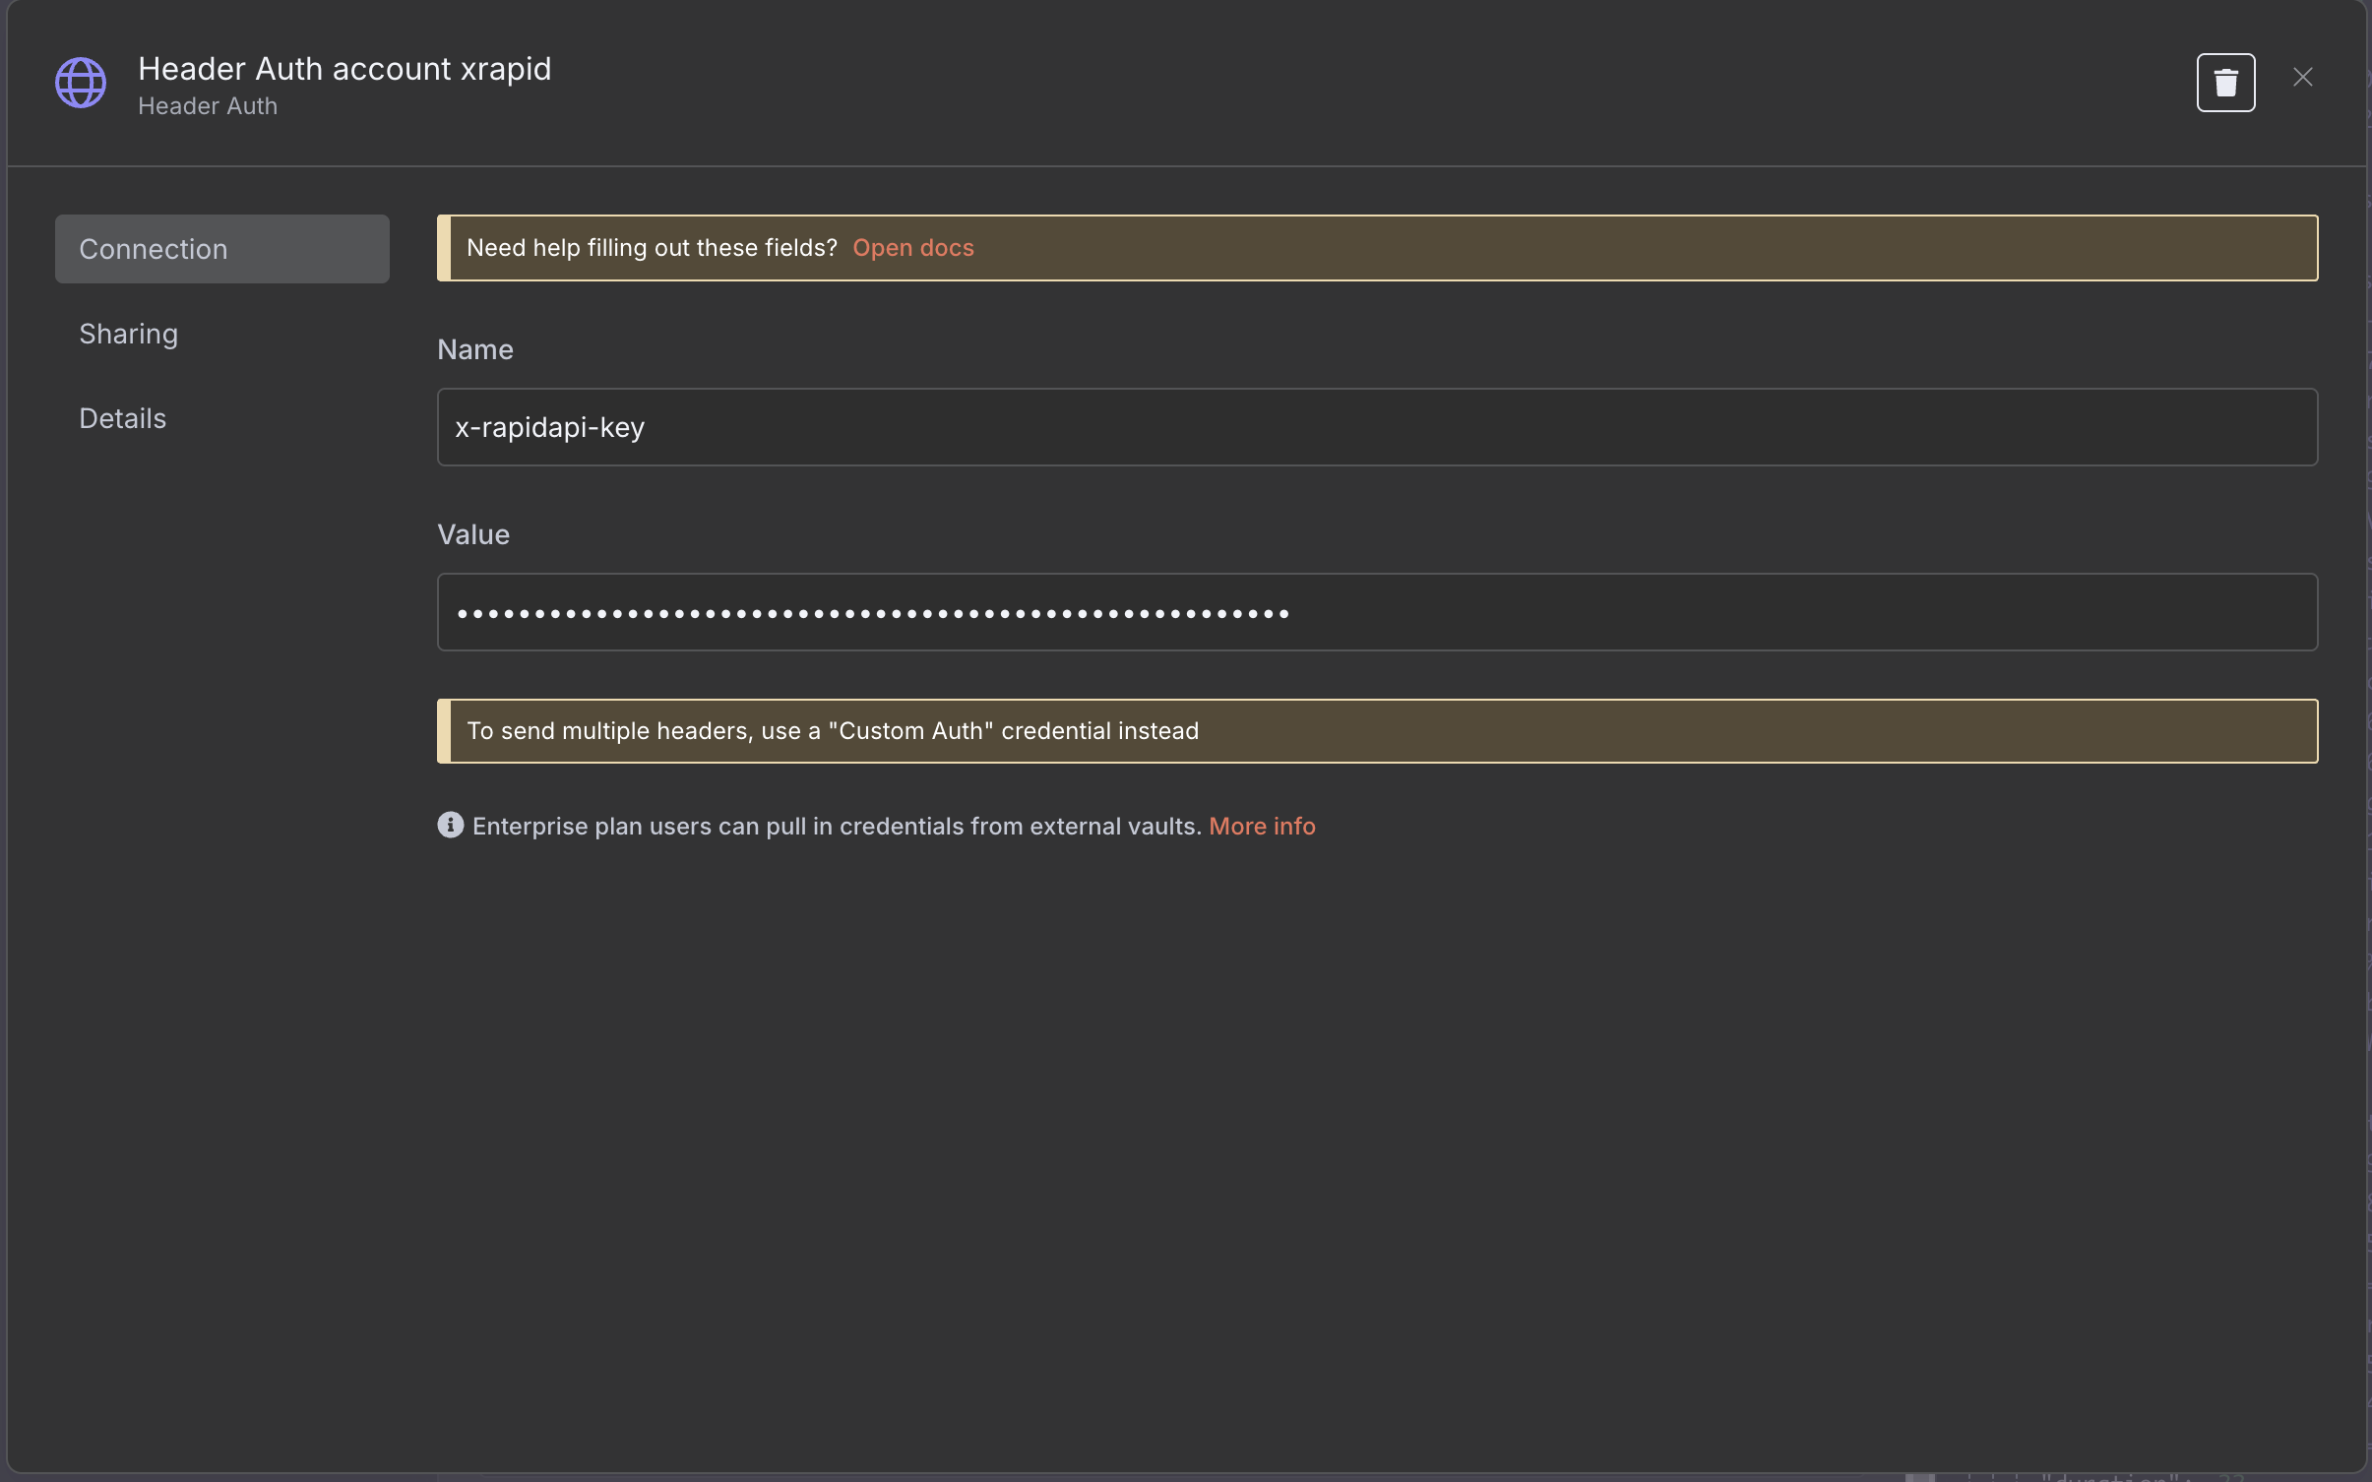This screenshot has width=2372, height=1482.
Task: Delete credential with the trash icon
Action: point(2225,83)
